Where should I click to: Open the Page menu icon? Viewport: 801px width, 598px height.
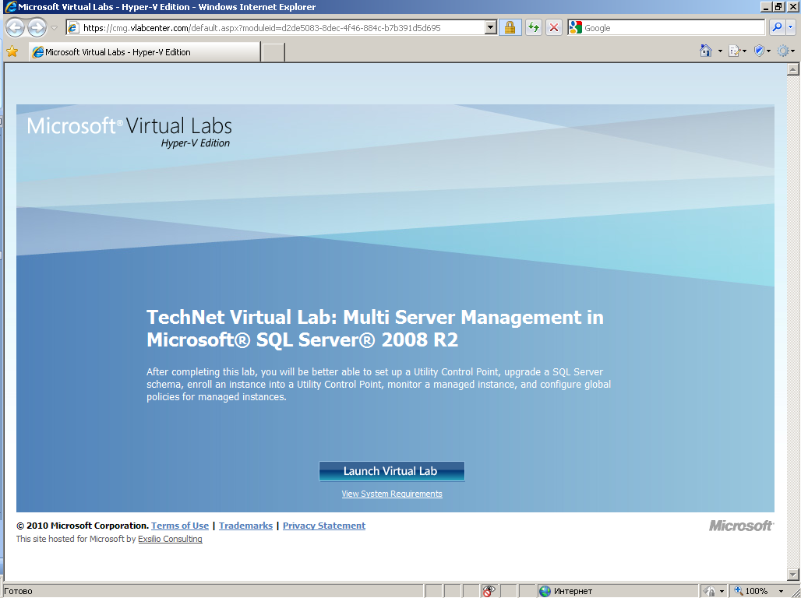pyautogui.click(x=735, y=51)
